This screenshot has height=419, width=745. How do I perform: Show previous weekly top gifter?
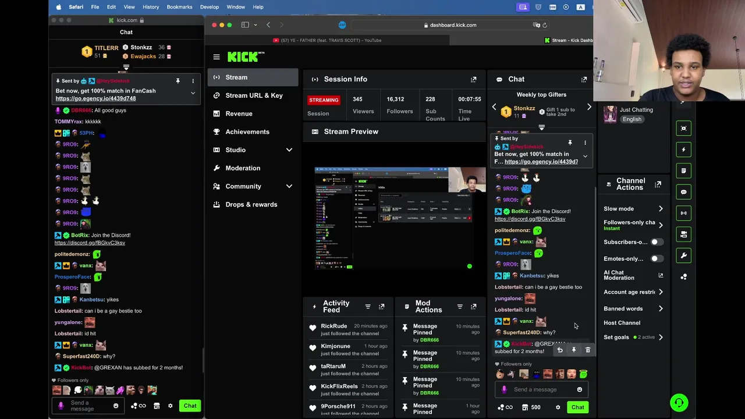coord(494,107)
